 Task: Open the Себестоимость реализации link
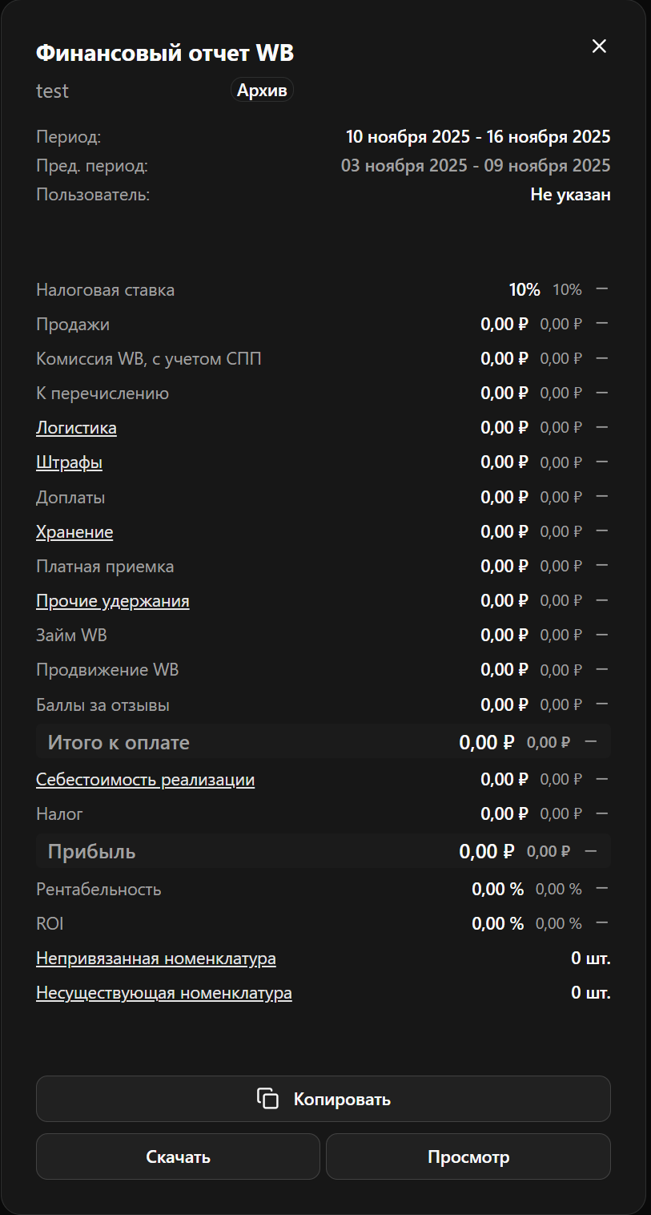click(145, 778)
